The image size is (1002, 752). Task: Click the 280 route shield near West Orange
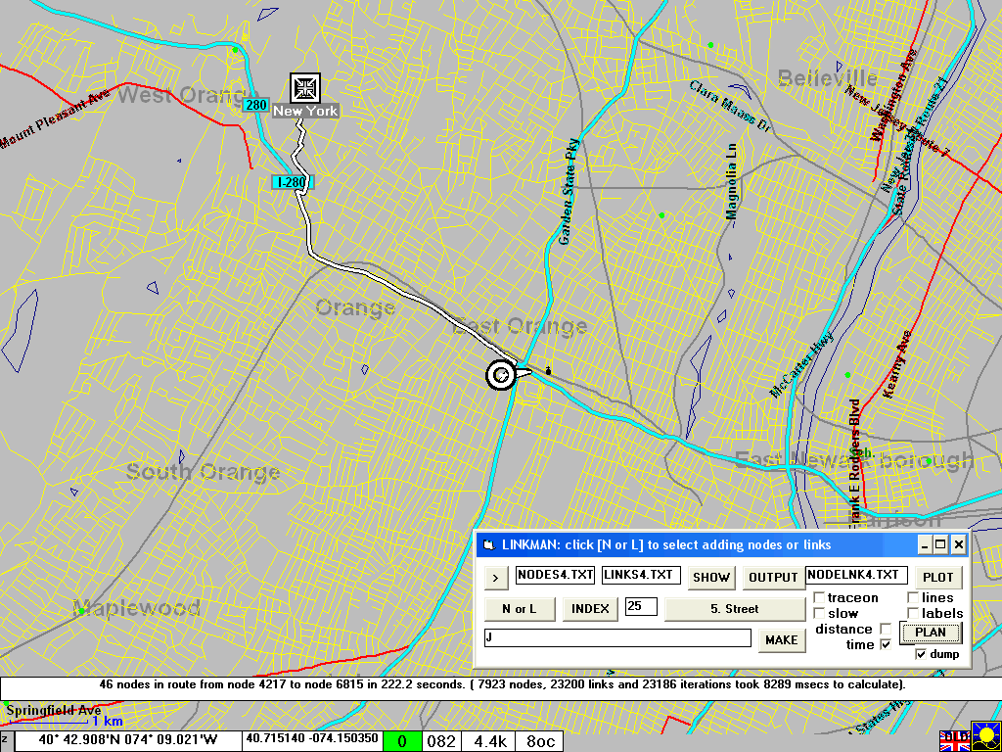pyautogui.click(x=255, y=105)
